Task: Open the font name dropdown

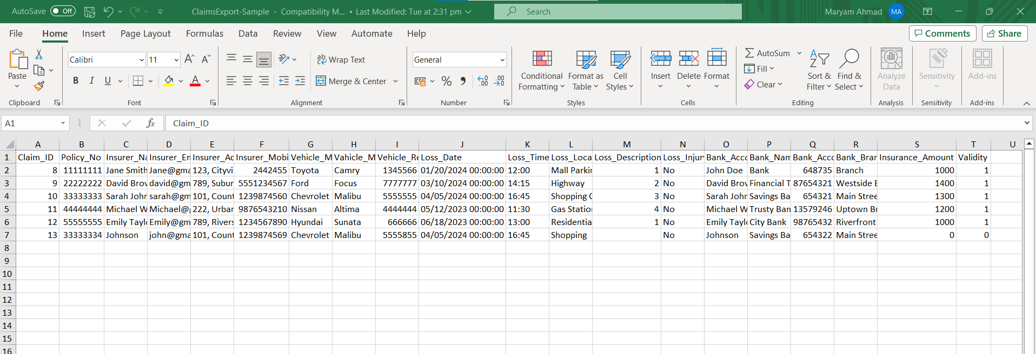Action: click(x=142, y=60)
